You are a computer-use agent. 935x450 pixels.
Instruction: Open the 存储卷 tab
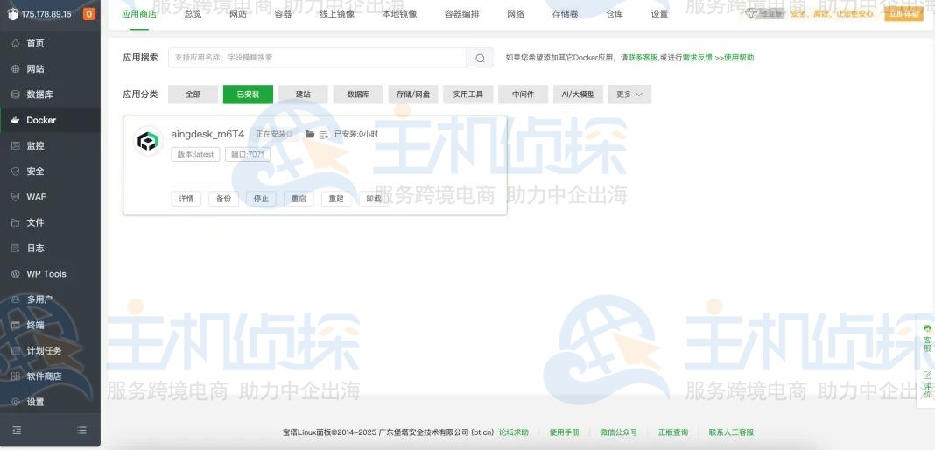(x=566, y=14)
